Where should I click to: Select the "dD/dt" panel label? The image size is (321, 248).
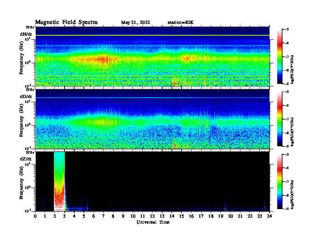26,96
